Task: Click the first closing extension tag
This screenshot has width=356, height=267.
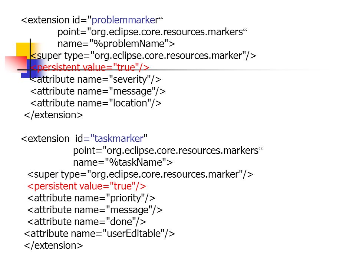Action: 53,115
